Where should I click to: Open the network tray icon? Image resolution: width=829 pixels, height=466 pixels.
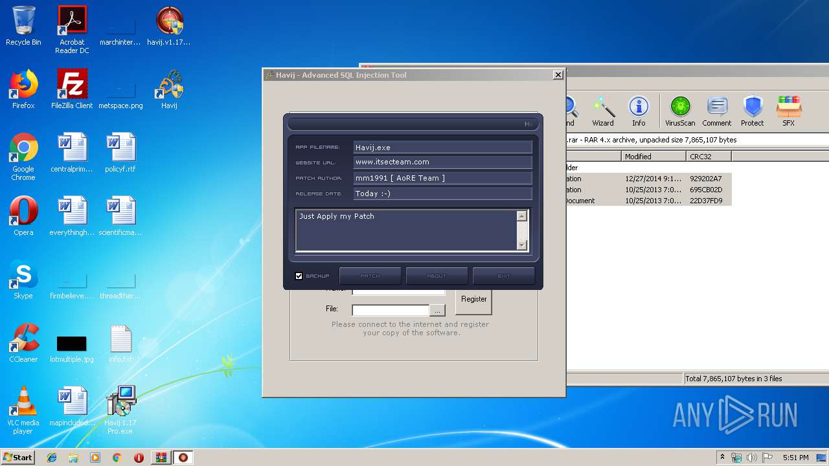(x=736, y=458)
